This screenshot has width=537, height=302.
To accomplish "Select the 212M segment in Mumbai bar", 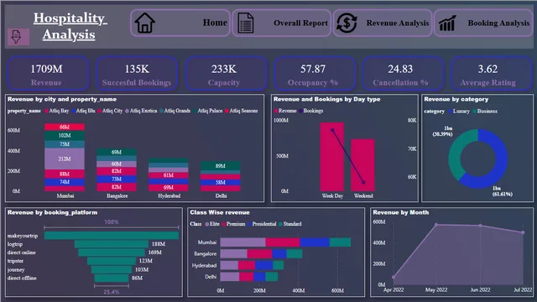I will coord(65,159).
